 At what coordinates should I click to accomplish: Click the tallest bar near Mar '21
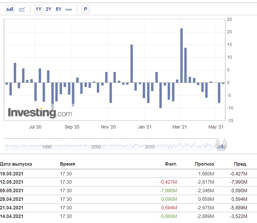(181, 56)
